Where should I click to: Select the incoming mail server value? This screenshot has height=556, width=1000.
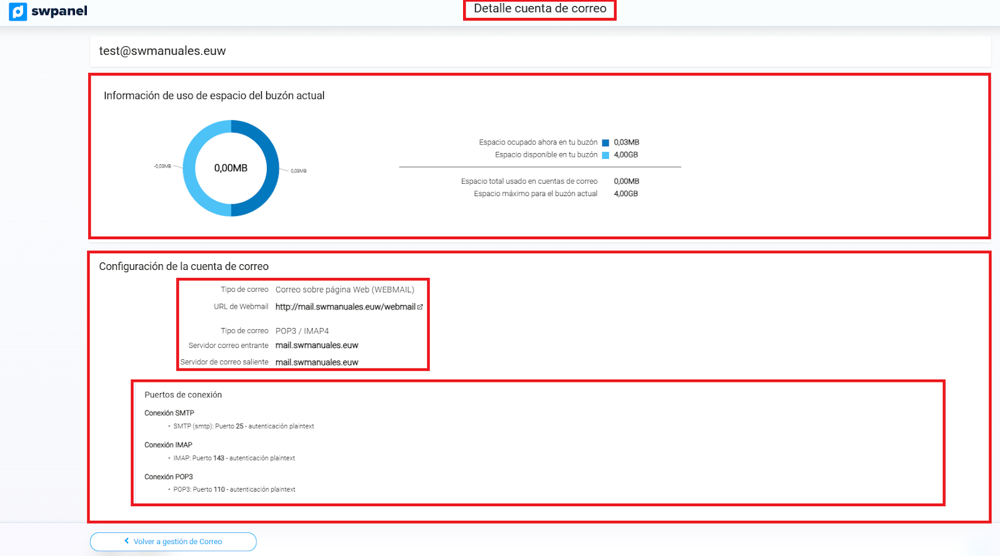(x=317, y=345)
